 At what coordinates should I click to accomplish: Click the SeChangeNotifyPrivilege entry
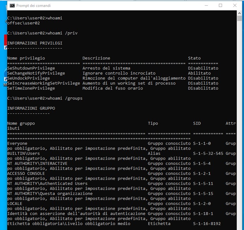click(x=36, y=73)
